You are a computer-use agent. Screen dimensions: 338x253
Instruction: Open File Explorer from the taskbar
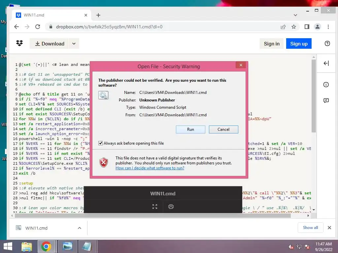[x=27, y=246]
